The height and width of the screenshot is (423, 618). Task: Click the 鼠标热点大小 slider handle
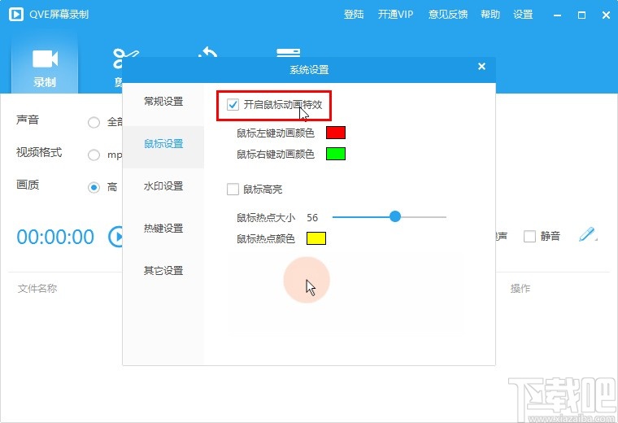tap(395, 216)
